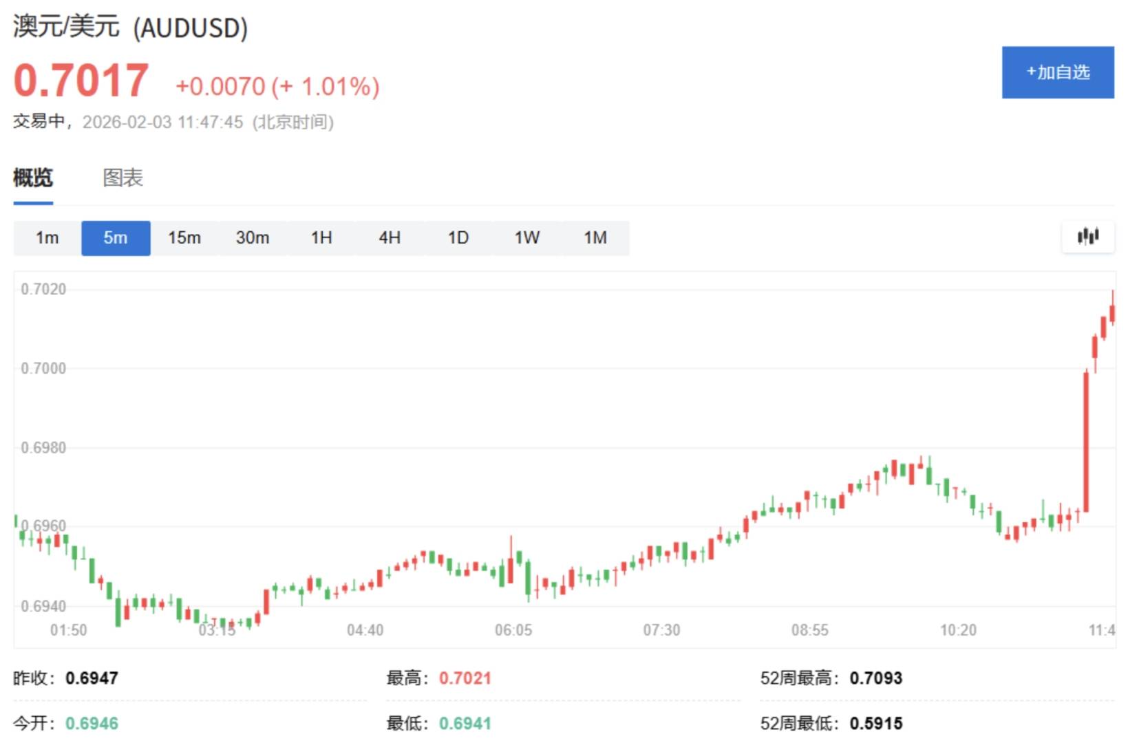Viewport: 1128px width, 743px height.
Task: Select the 15m timeframe
Action: (x=184, y=237)
